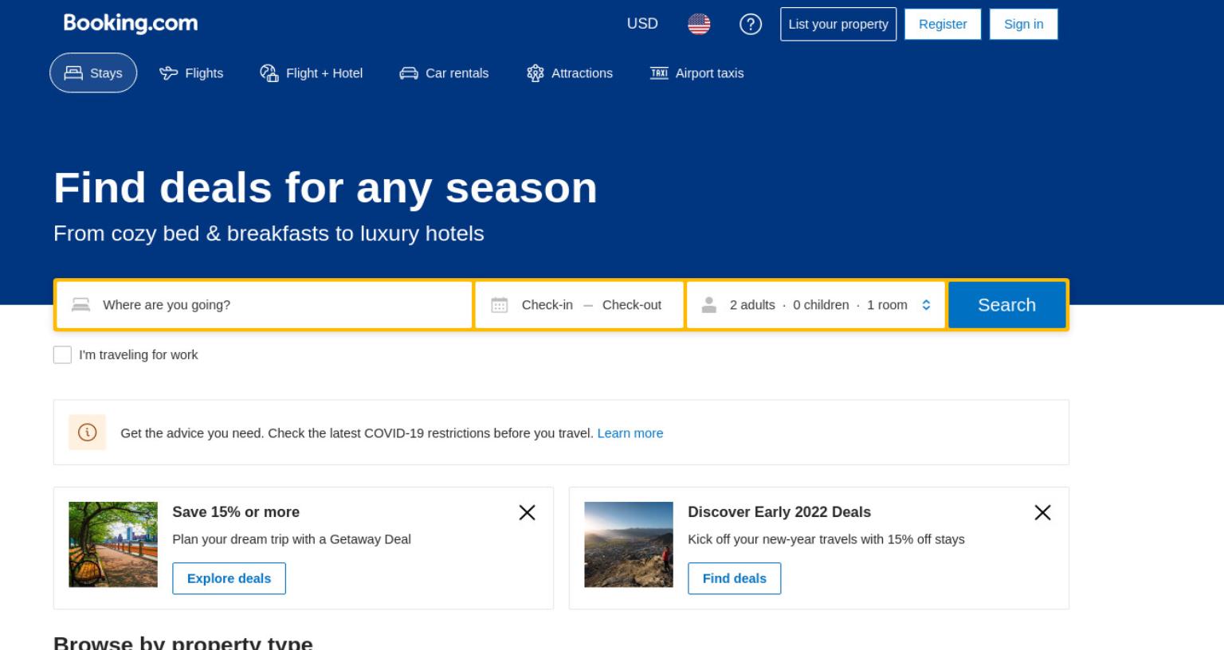Dismiss the Save 15% or more card

point(528,512)
